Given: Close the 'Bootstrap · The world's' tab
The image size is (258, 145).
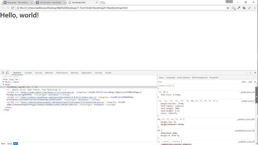Looking at the screenshot, I should [31, 2].
